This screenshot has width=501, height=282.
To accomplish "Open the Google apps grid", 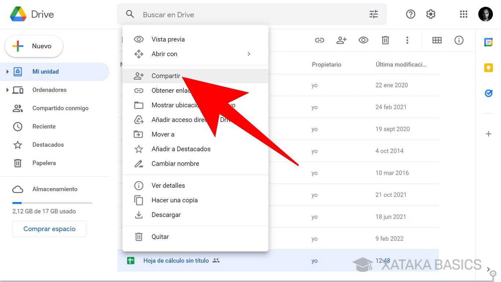I will click(464, 14).
